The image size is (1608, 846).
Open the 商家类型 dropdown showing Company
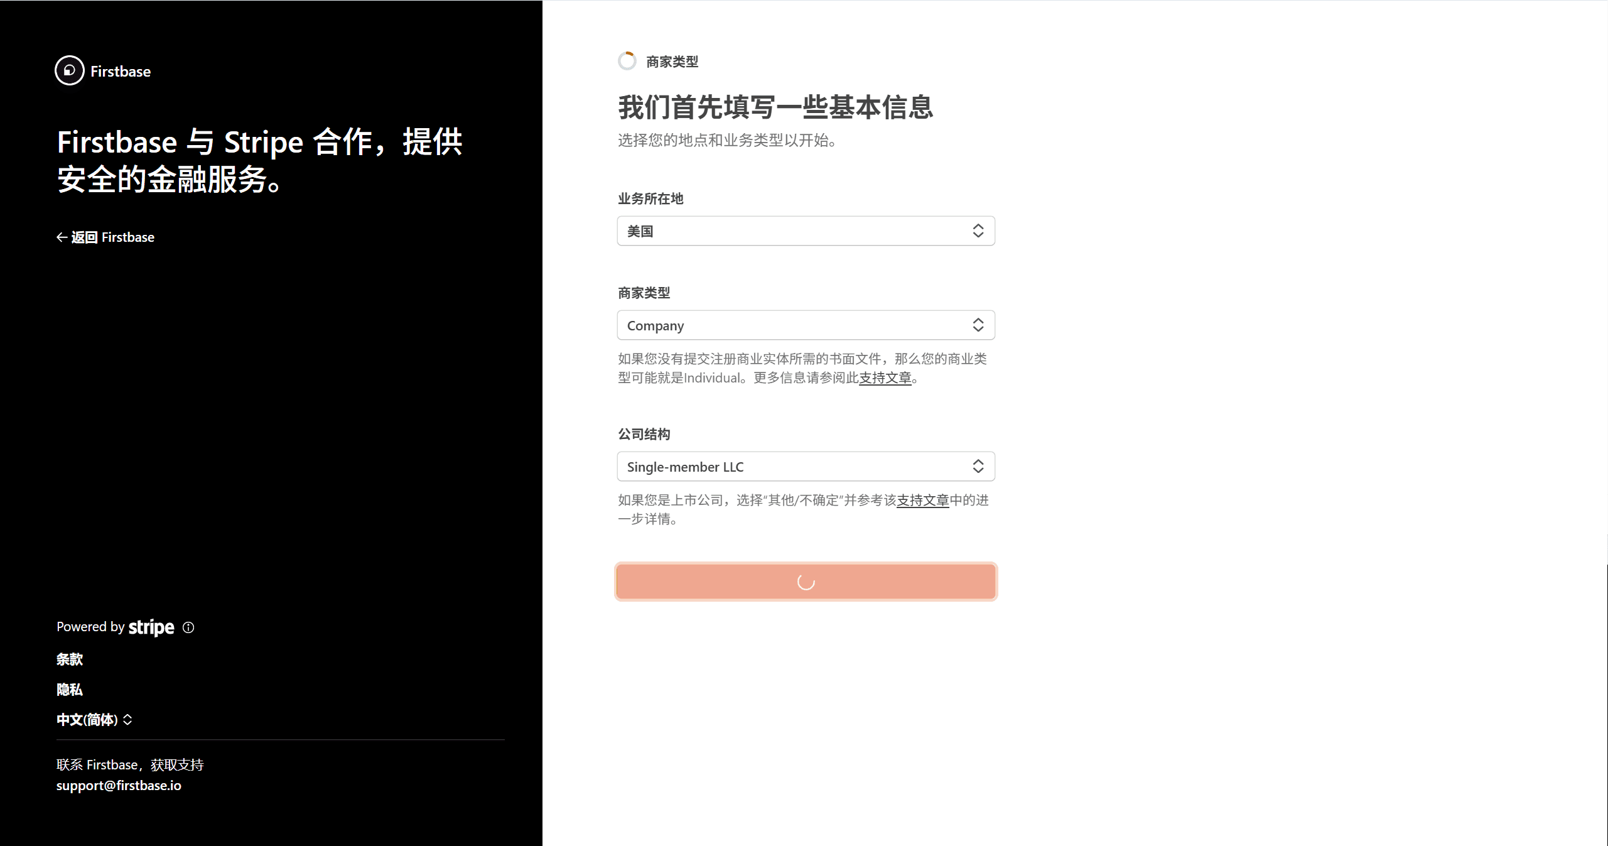pyautogui.click(x=806, y=325)
